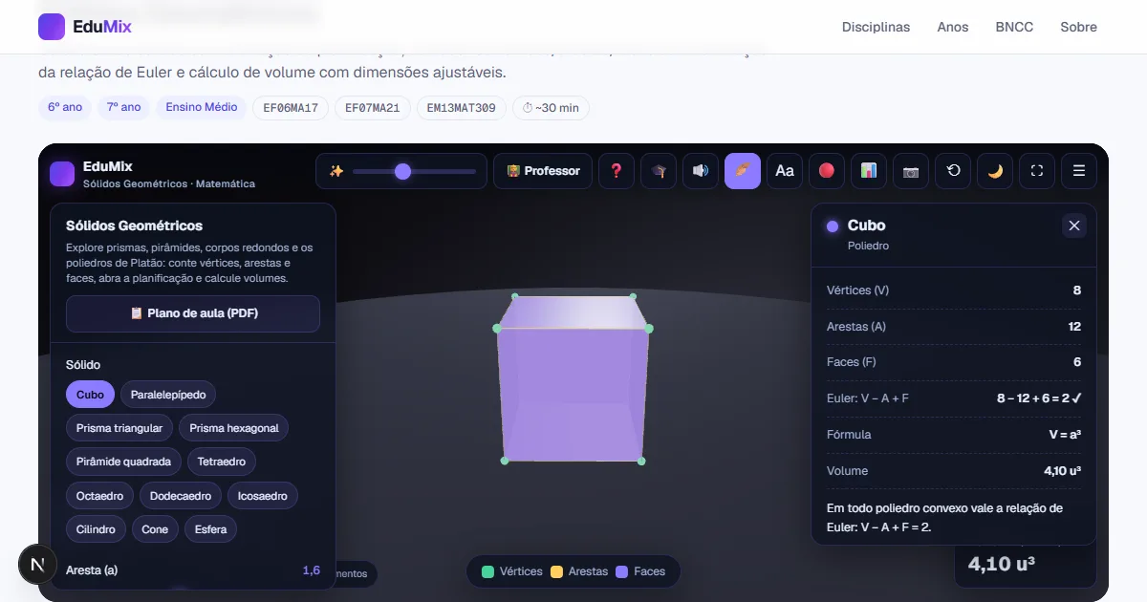Click the Aa text size button

[785, 171]
